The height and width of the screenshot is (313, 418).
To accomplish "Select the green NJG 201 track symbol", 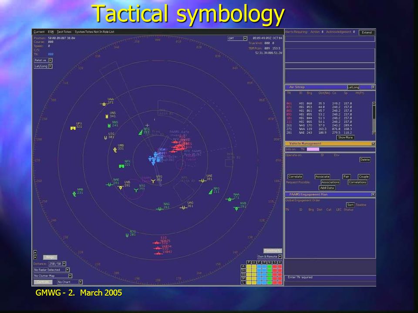I will [127, 235].
